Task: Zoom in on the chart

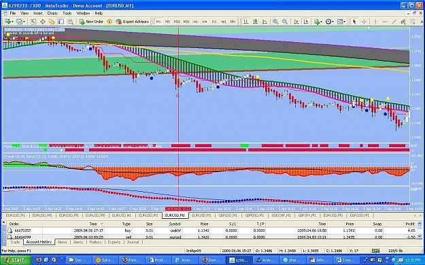Action: coord(275,22)
